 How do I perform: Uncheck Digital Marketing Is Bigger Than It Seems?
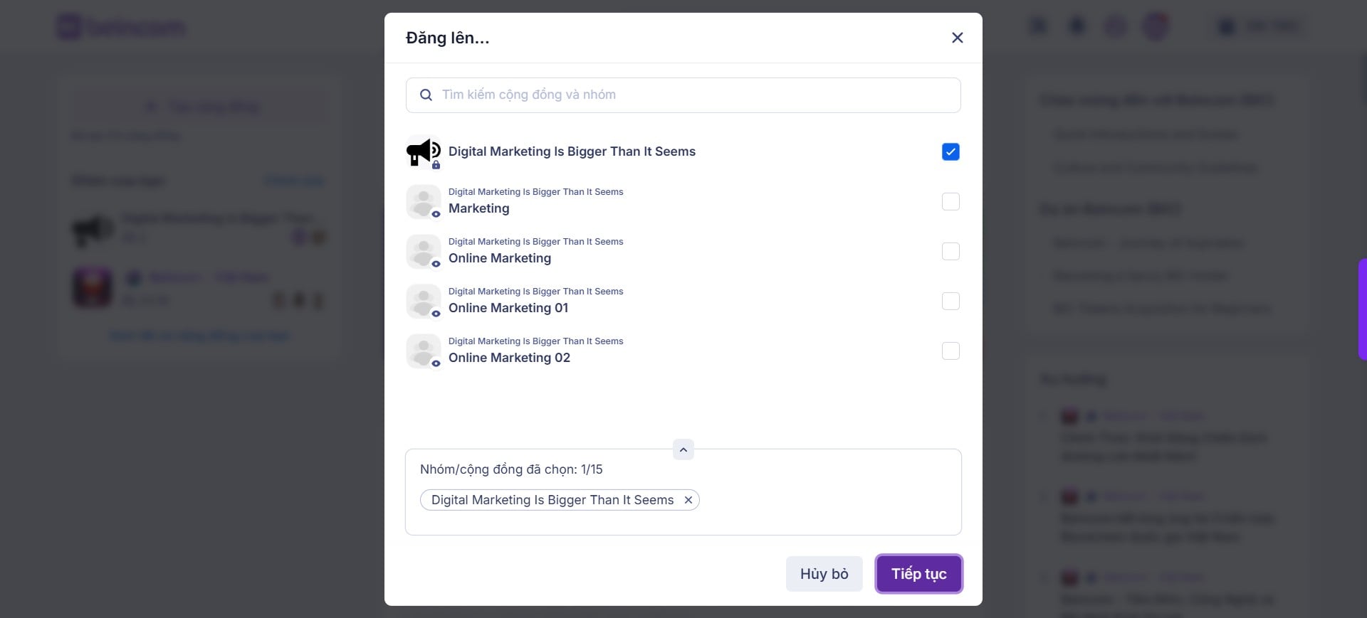[950, 152]
